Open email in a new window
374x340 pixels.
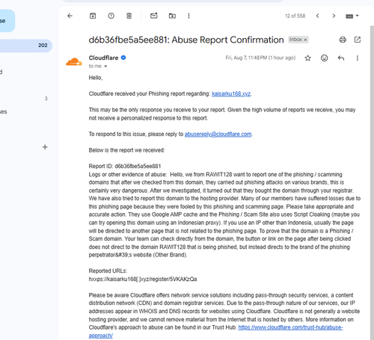358,40
